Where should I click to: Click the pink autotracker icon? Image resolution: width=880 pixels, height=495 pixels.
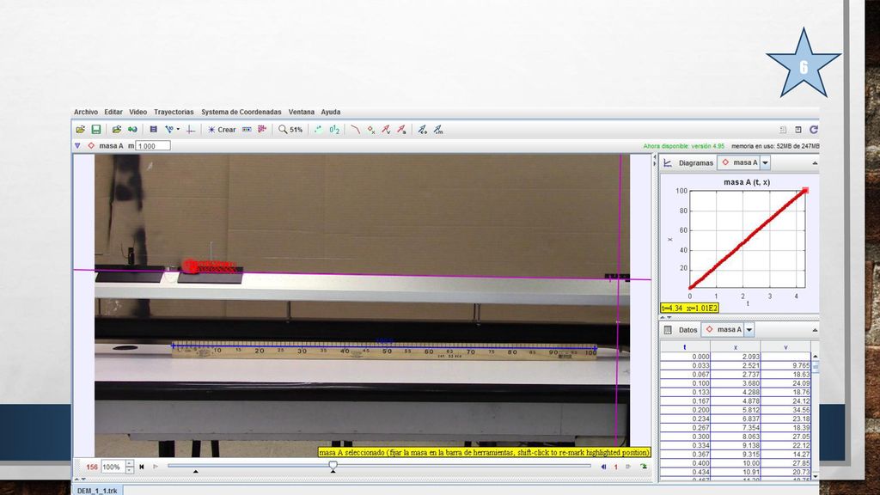coord(262,130)
